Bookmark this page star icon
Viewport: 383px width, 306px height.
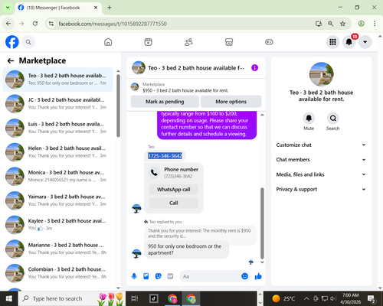pos(342,24)
